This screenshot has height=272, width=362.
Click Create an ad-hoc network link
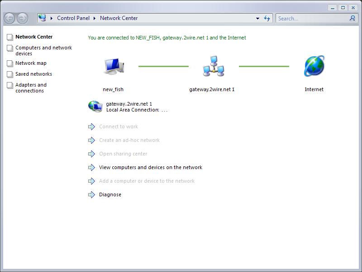[x=129, y=140]
